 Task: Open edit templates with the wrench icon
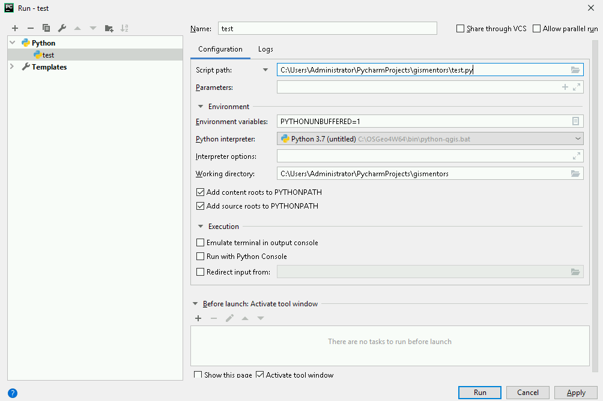pyautogui.click(x=62, y=28)
